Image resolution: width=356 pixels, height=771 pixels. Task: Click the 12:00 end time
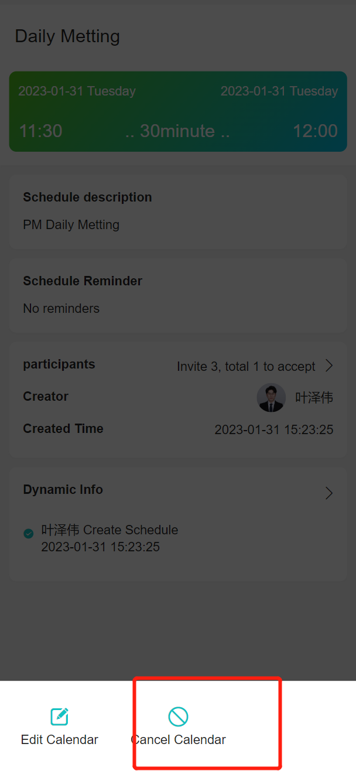point(316,131)
